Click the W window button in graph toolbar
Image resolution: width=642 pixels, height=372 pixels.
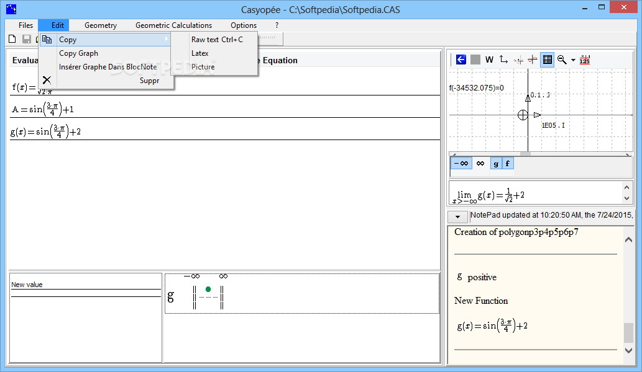pyautogui.click(x=489, y=60)
